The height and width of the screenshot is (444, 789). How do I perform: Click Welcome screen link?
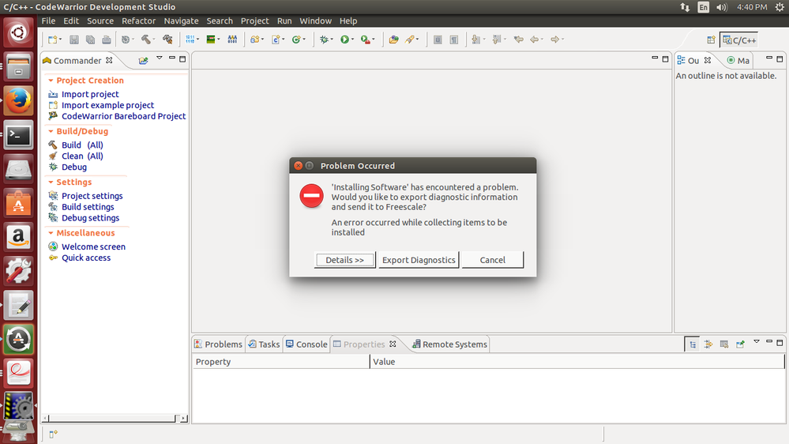point(94,246)
